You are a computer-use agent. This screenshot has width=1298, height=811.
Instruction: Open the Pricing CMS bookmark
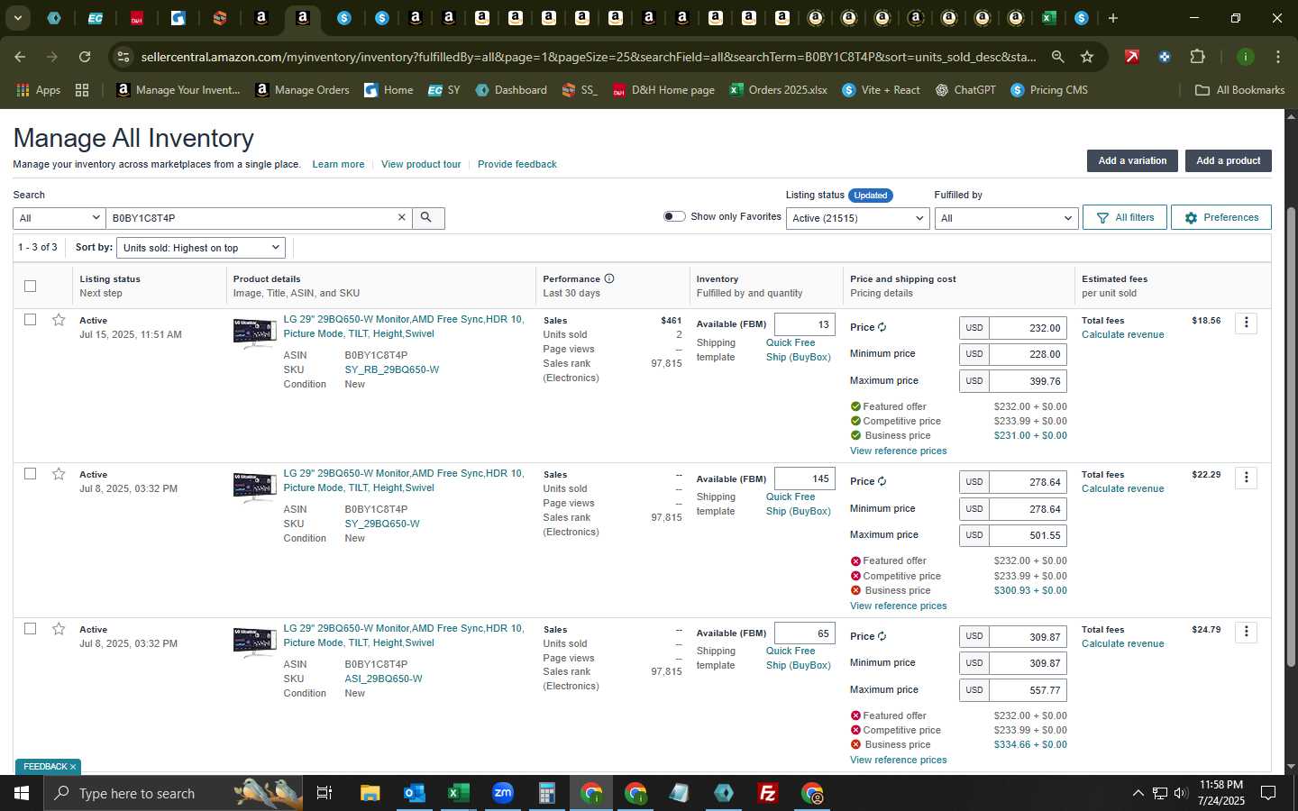click(1049, 90)
